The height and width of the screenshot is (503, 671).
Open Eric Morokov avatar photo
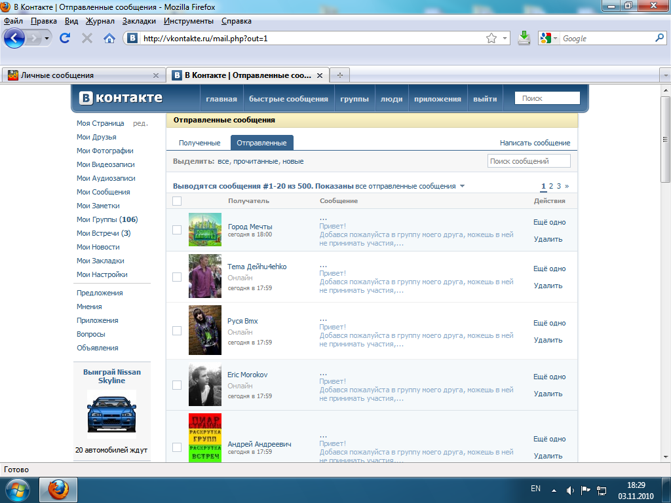pyautogui.click(x=205, y=384)
